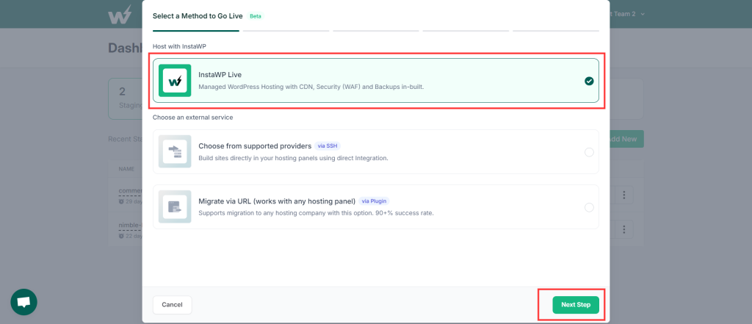The height and width of the screenshot is (324, 752).
Task: Open three-dot menu for nimble site row
Action: click(x=624, y=229)
